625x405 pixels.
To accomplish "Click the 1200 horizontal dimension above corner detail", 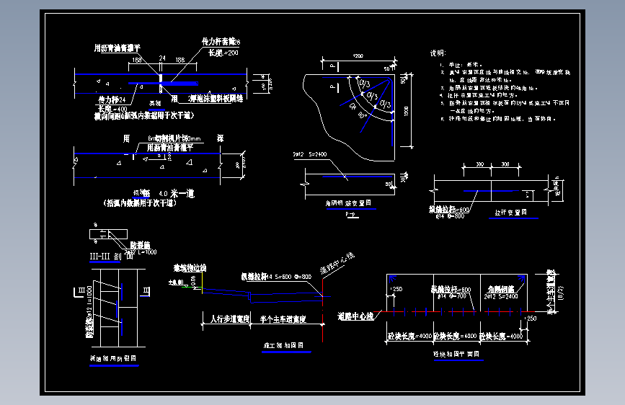I will [x=358, y=56].
